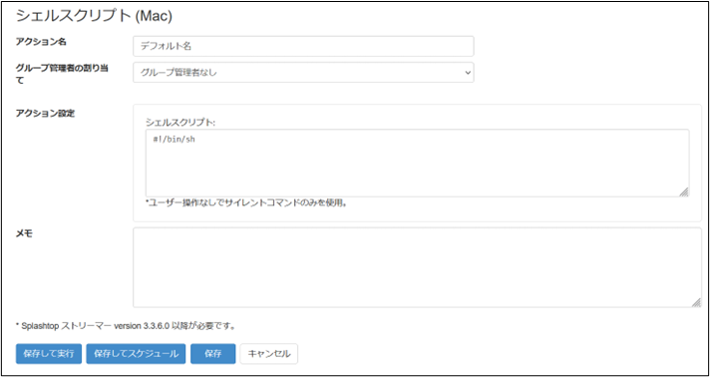Image resolution: width=710 pixels, height=377 pixels.
Task: Click the メモ label
Action: [25, 234]
